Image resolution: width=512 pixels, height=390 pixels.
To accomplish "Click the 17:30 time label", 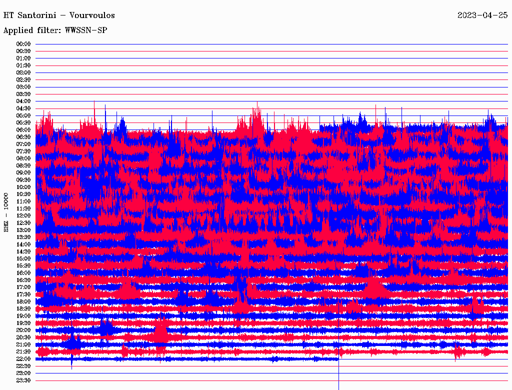I will (23, 294).
